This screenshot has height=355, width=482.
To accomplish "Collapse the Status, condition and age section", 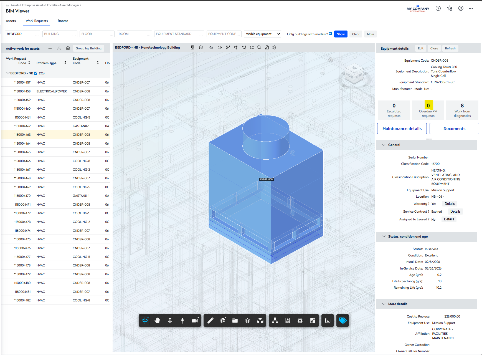I will click(x=384, y=236).
